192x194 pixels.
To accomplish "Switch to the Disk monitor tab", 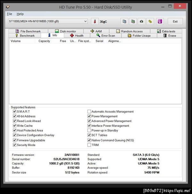I will (66, 31).
